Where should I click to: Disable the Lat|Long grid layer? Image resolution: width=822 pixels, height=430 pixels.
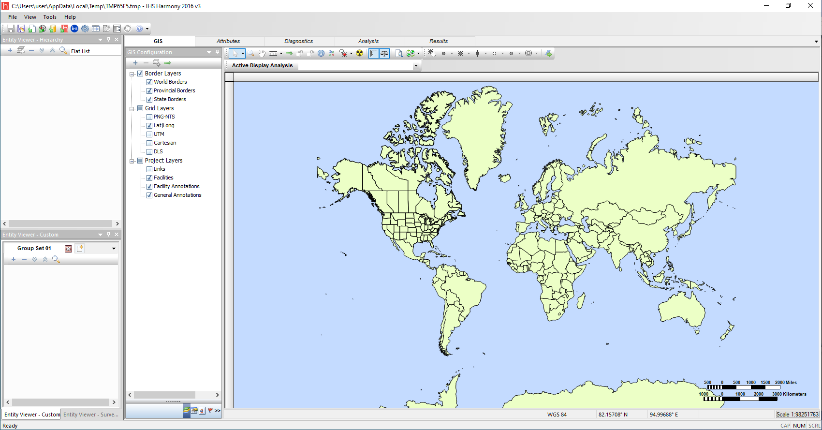tap(149, 126)
